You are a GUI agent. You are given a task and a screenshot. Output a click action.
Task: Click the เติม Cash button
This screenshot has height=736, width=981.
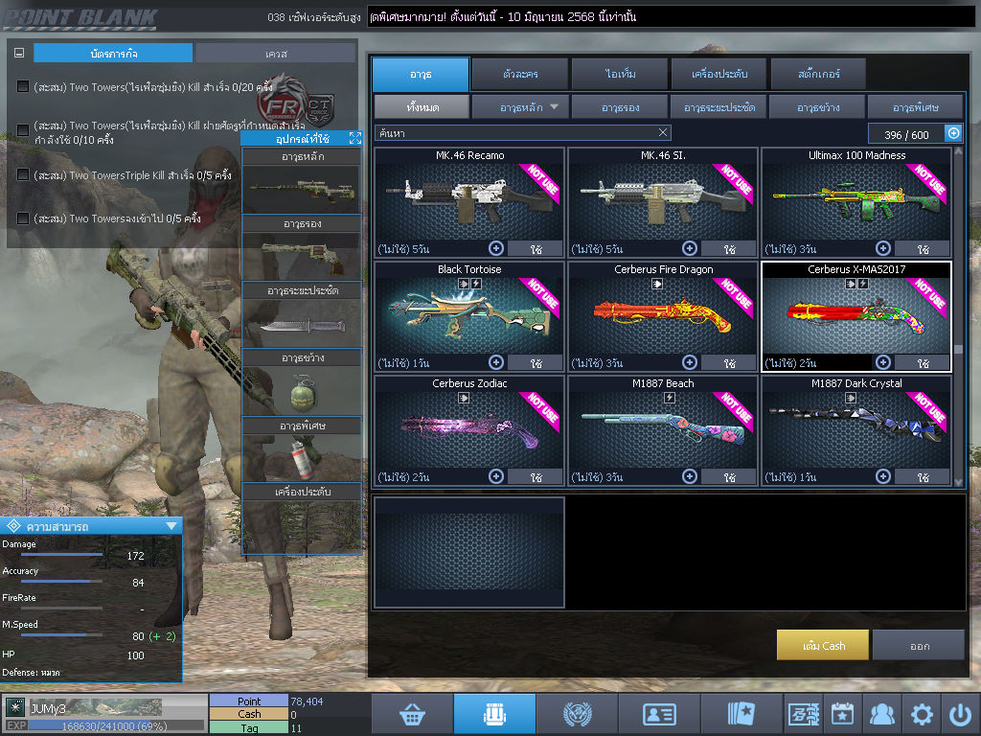(823, 645)
